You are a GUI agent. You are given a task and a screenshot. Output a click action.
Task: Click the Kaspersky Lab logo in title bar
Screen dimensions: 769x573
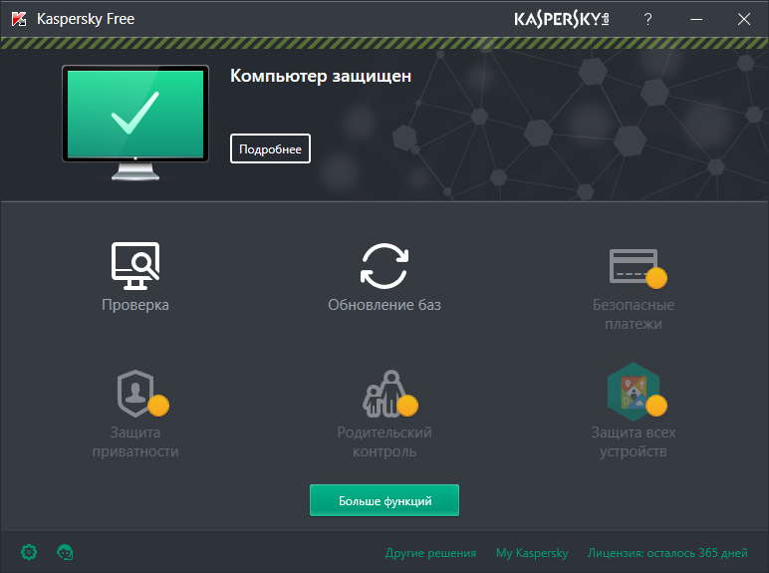[x=561, y=19]
